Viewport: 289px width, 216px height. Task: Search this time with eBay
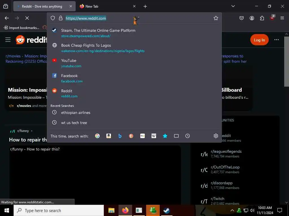coord(143,136)
